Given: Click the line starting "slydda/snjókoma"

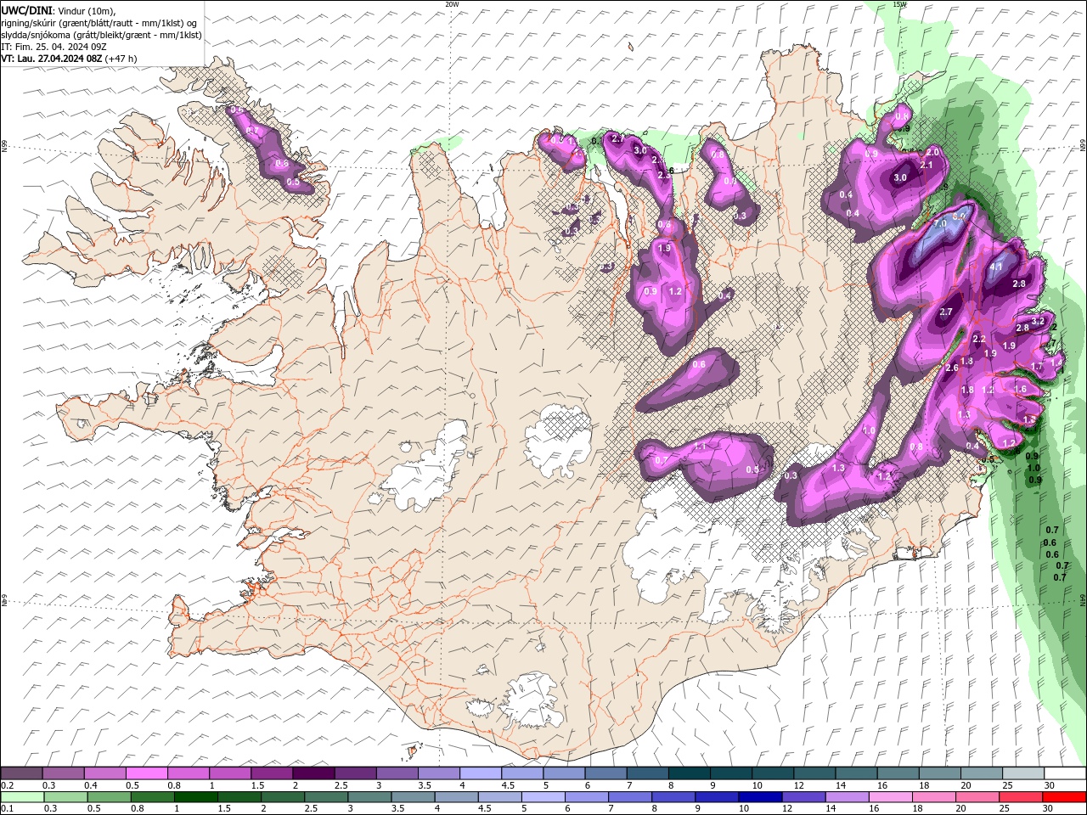Looking at the screenshot, I should point(101,35).
